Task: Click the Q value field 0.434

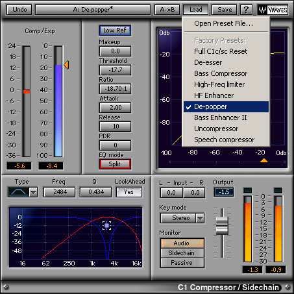Action: coord(96,192)
